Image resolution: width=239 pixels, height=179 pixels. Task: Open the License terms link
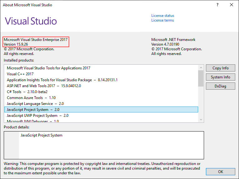[163, 20]
